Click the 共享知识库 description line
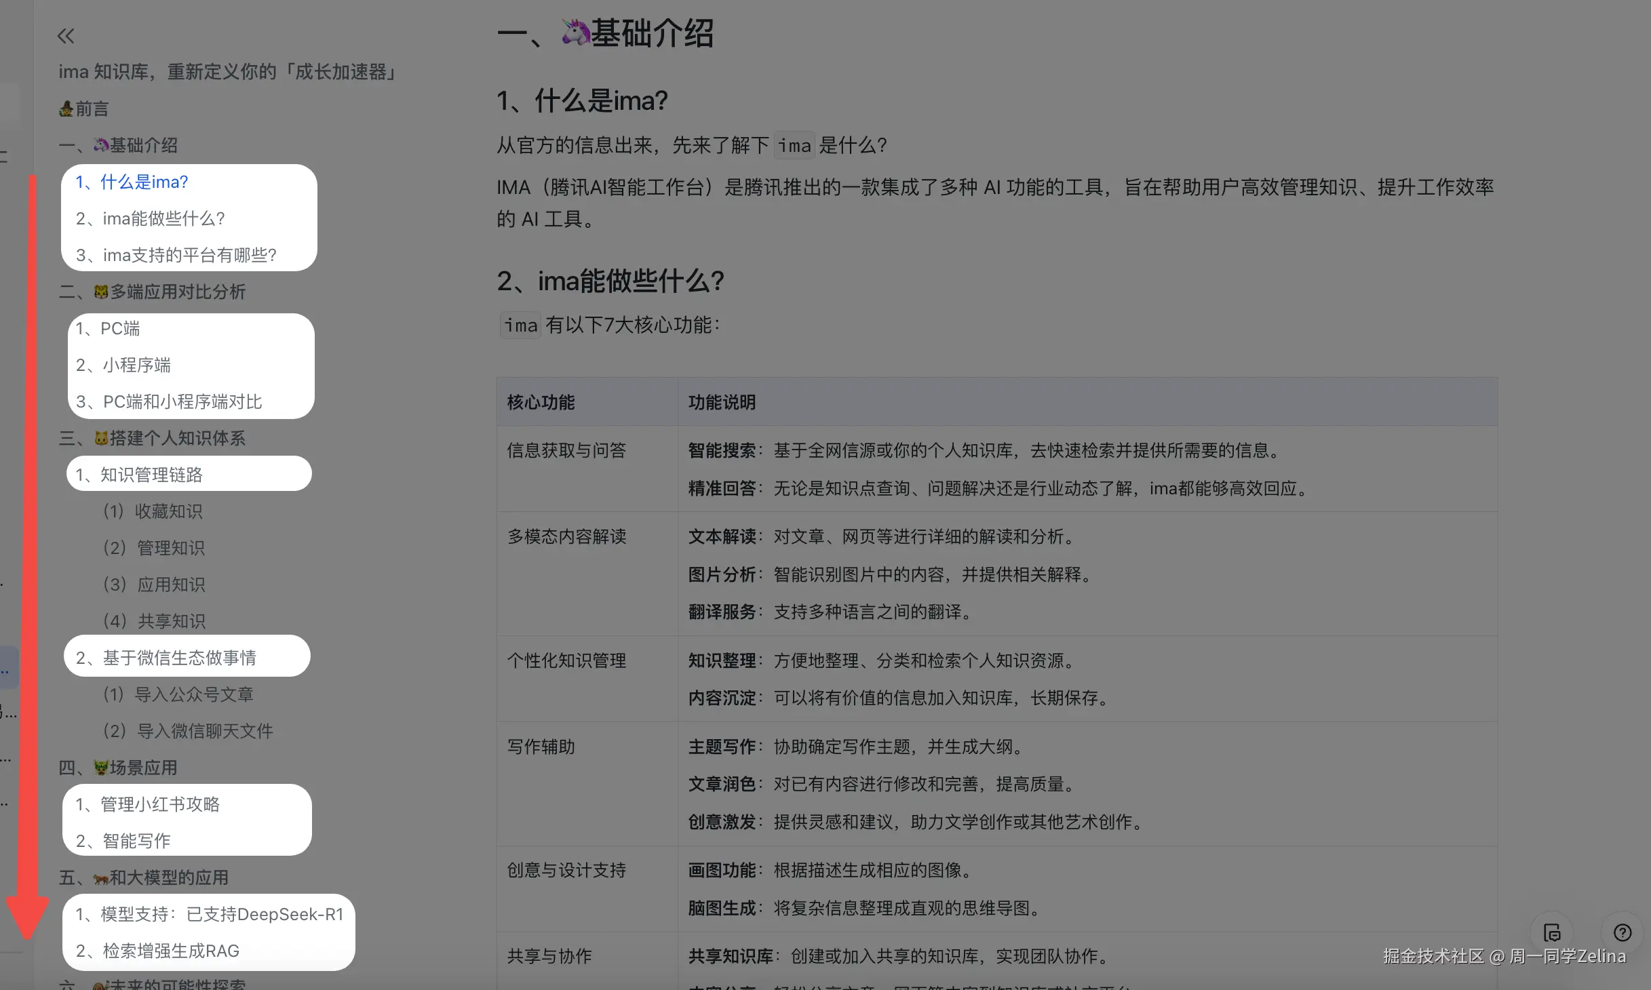The image size is (1651, 990). (898, 956)
